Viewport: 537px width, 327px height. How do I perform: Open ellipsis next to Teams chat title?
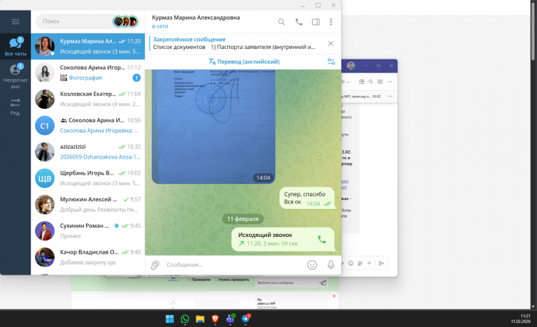tap(390, 96)
